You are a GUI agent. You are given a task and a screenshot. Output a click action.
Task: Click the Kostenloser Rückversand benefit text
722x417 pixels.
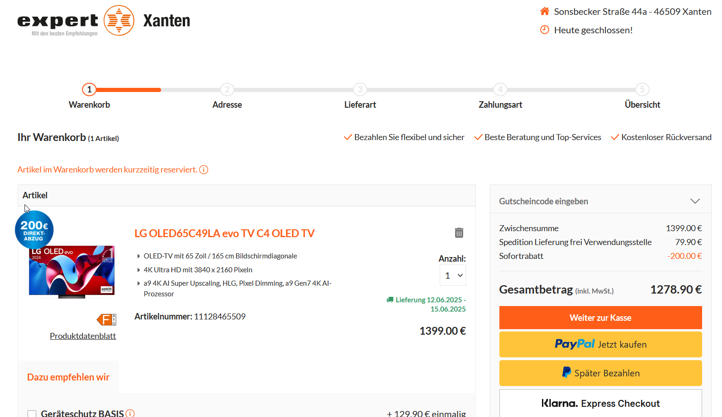[x=666, y=137]
